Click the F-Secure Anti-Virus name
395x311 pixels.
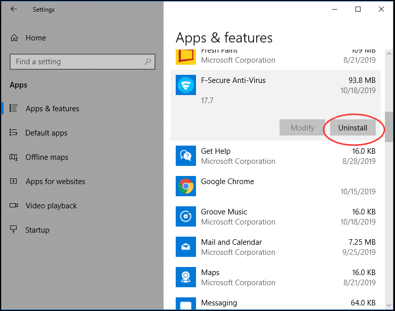[233, 80]
